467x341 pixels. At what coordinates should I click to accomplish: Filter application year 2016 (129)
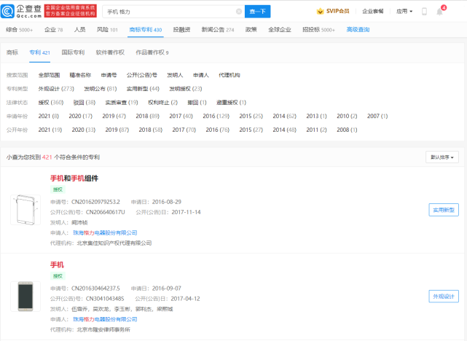[x=216, y=116]
